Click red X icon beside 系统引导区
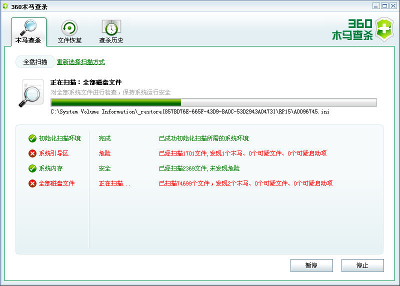The width and height of the screenshot is (400, 286). coord(32,153)
